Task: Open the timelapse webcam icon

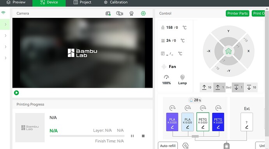Action: click(131, 13)
